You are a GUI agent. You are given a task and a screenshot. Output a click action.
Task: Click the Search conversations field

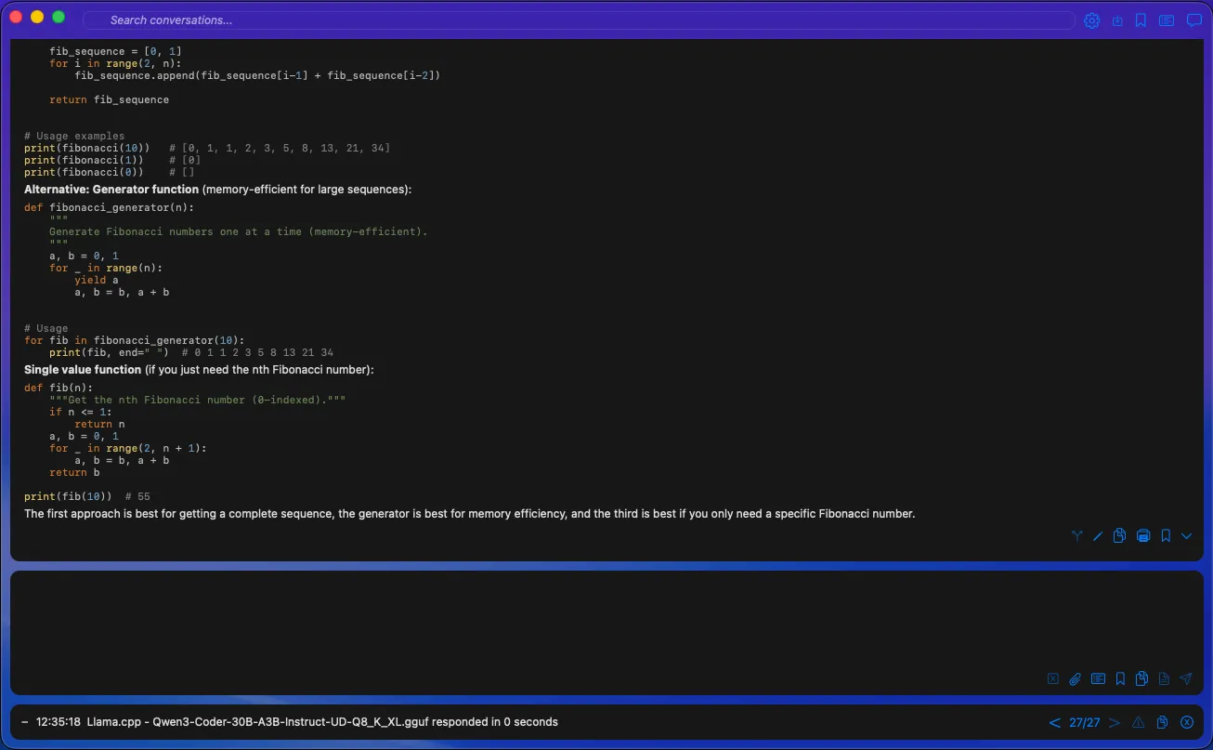coord(576,20)
